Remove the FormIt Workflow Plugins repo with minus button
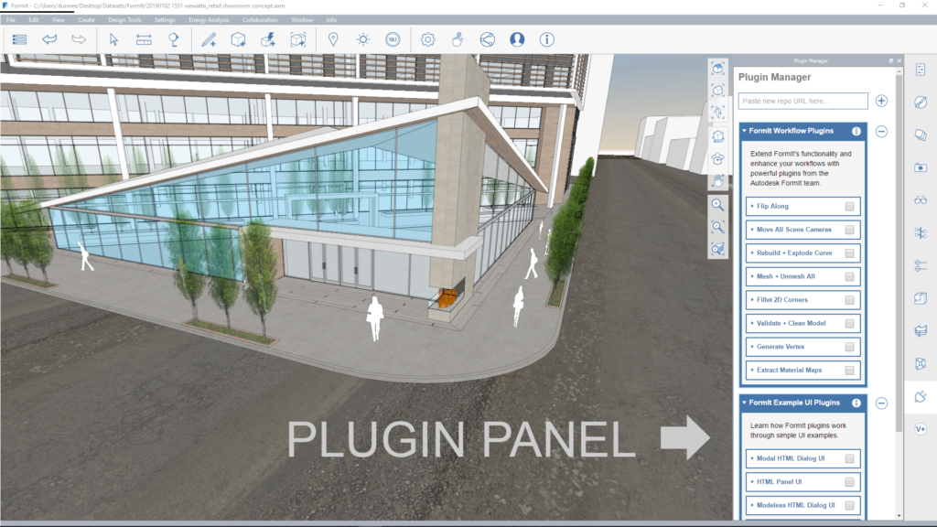The width and height of the screenshot is (937, 527). [x=881, y=132]
